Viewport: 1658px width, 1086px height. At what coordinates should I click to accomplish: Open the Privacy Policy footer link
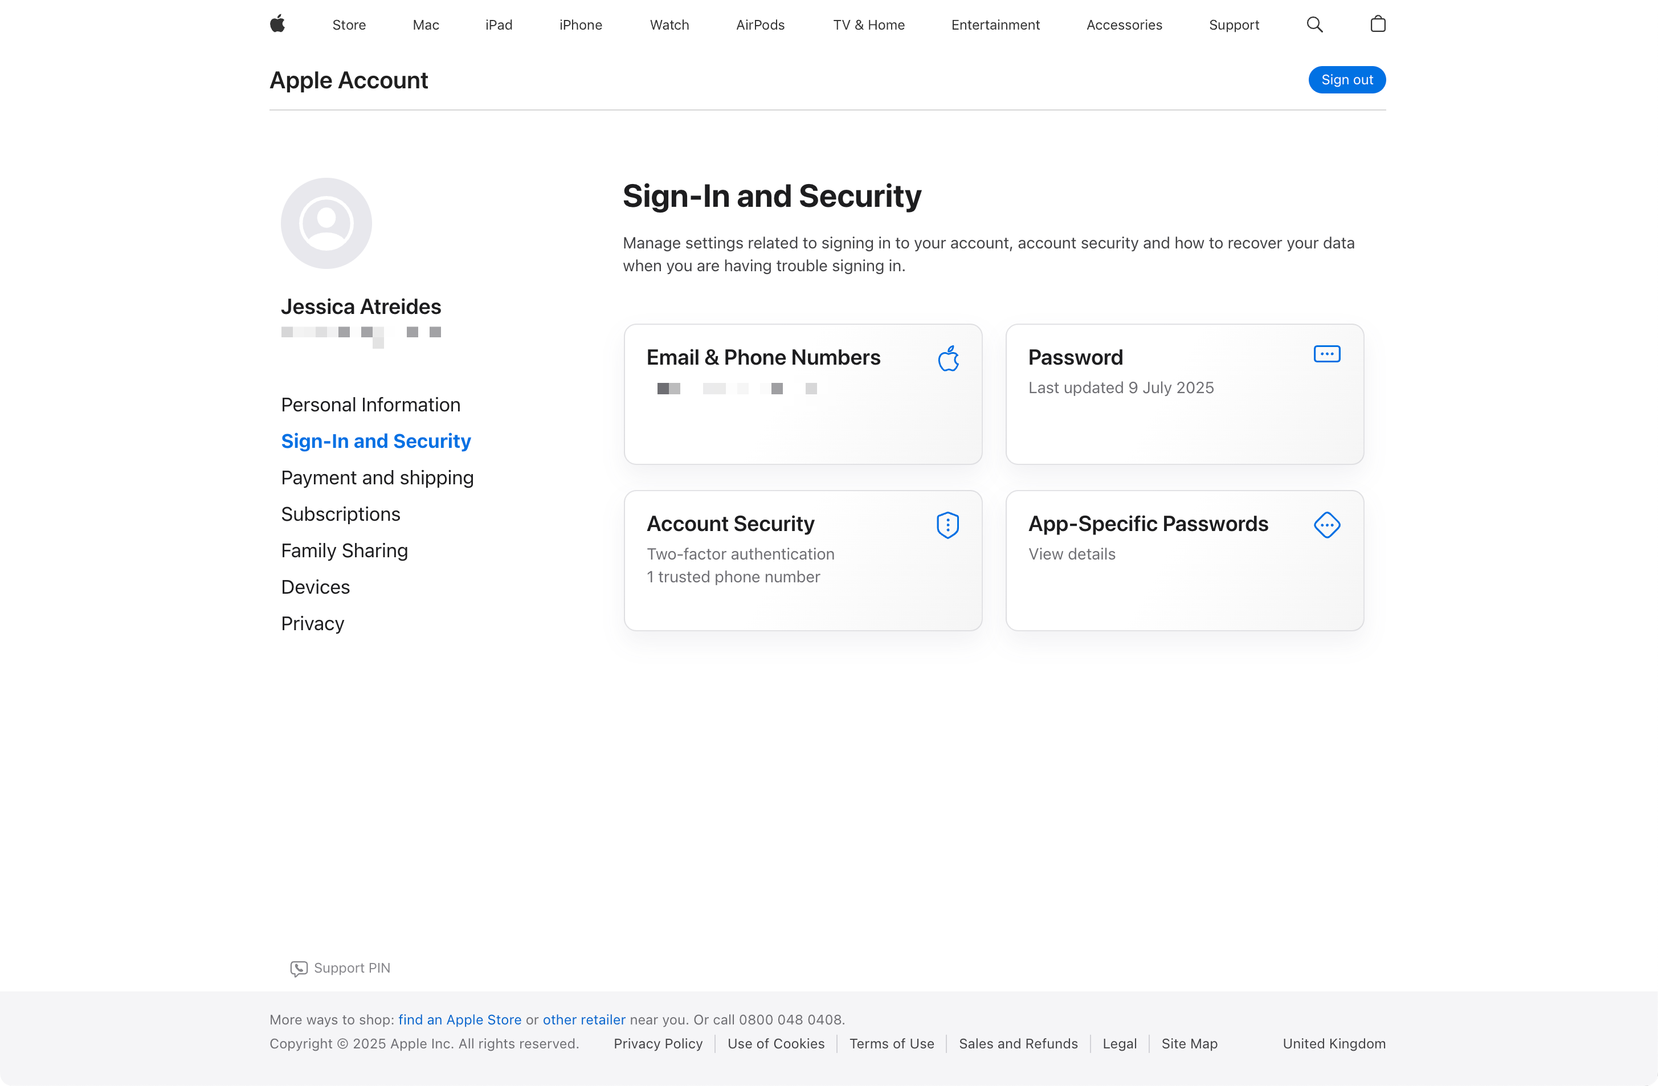tap(658, 1043)
